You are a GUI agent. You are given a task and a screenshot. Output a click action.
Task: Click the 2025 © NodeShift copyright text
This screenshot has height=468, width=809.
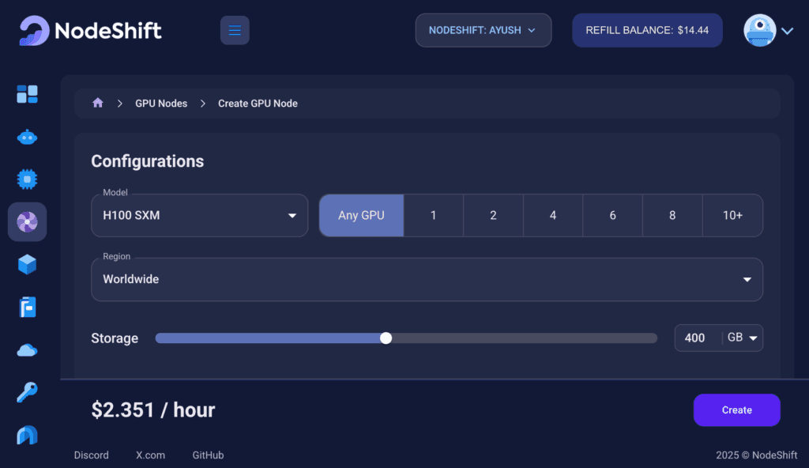tap(756, 455)
